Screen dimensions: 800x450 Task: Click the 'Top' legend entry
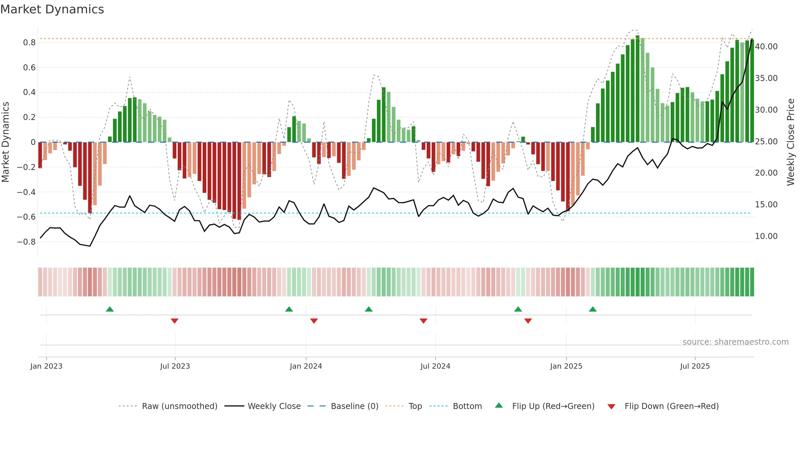point(404,406)
